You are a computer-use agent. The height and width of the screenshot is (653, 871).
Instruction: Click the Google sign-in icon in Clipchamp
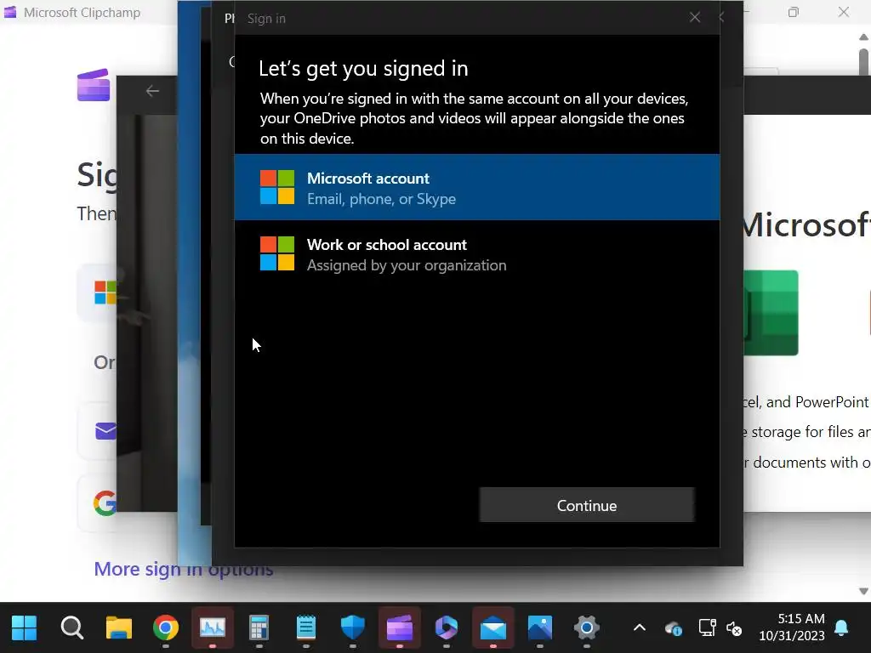(x=105, y=503)
